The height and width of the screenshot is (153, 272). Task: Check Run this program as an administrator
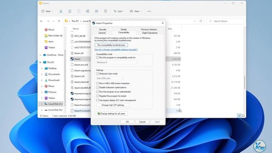(x=97, y=92)
